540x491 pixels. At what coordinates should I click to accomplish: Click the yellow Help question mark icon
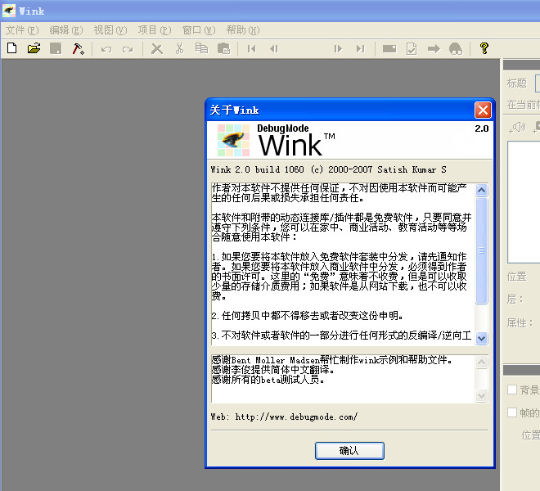[x=484, y=48]
